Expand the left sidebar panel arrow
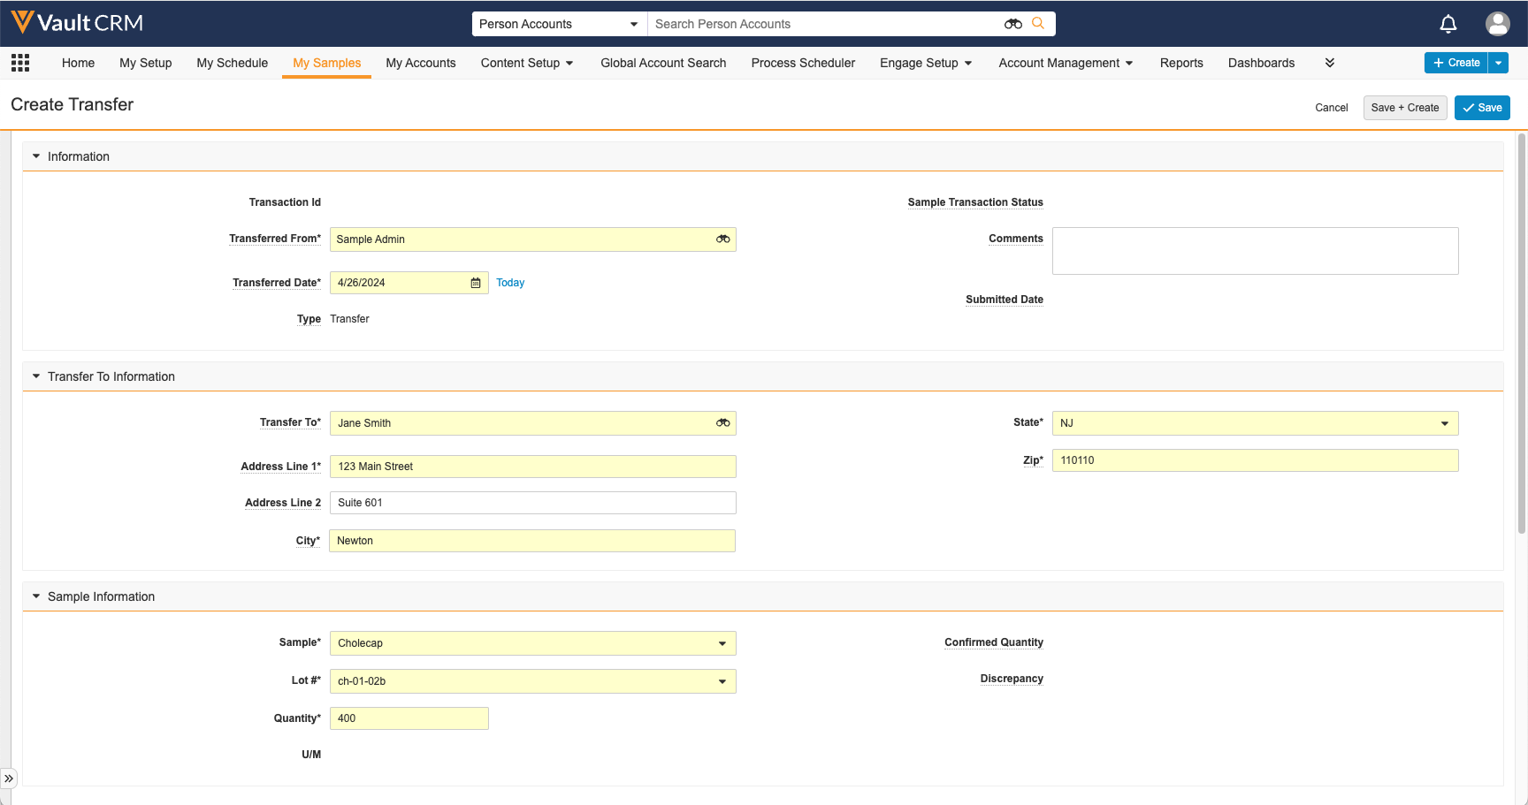This screenshot has width=1528, height=805. [x=9, y=778]
